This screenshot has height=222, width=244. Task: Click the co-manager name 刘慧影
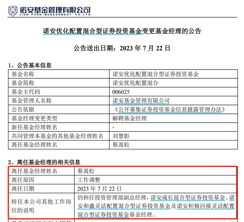[121, 136]
